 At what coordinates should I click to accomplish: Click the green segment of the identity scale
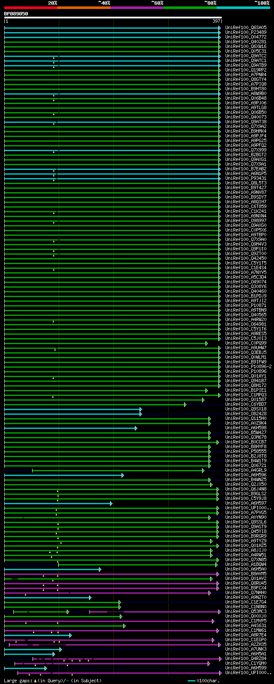point(190,7)
